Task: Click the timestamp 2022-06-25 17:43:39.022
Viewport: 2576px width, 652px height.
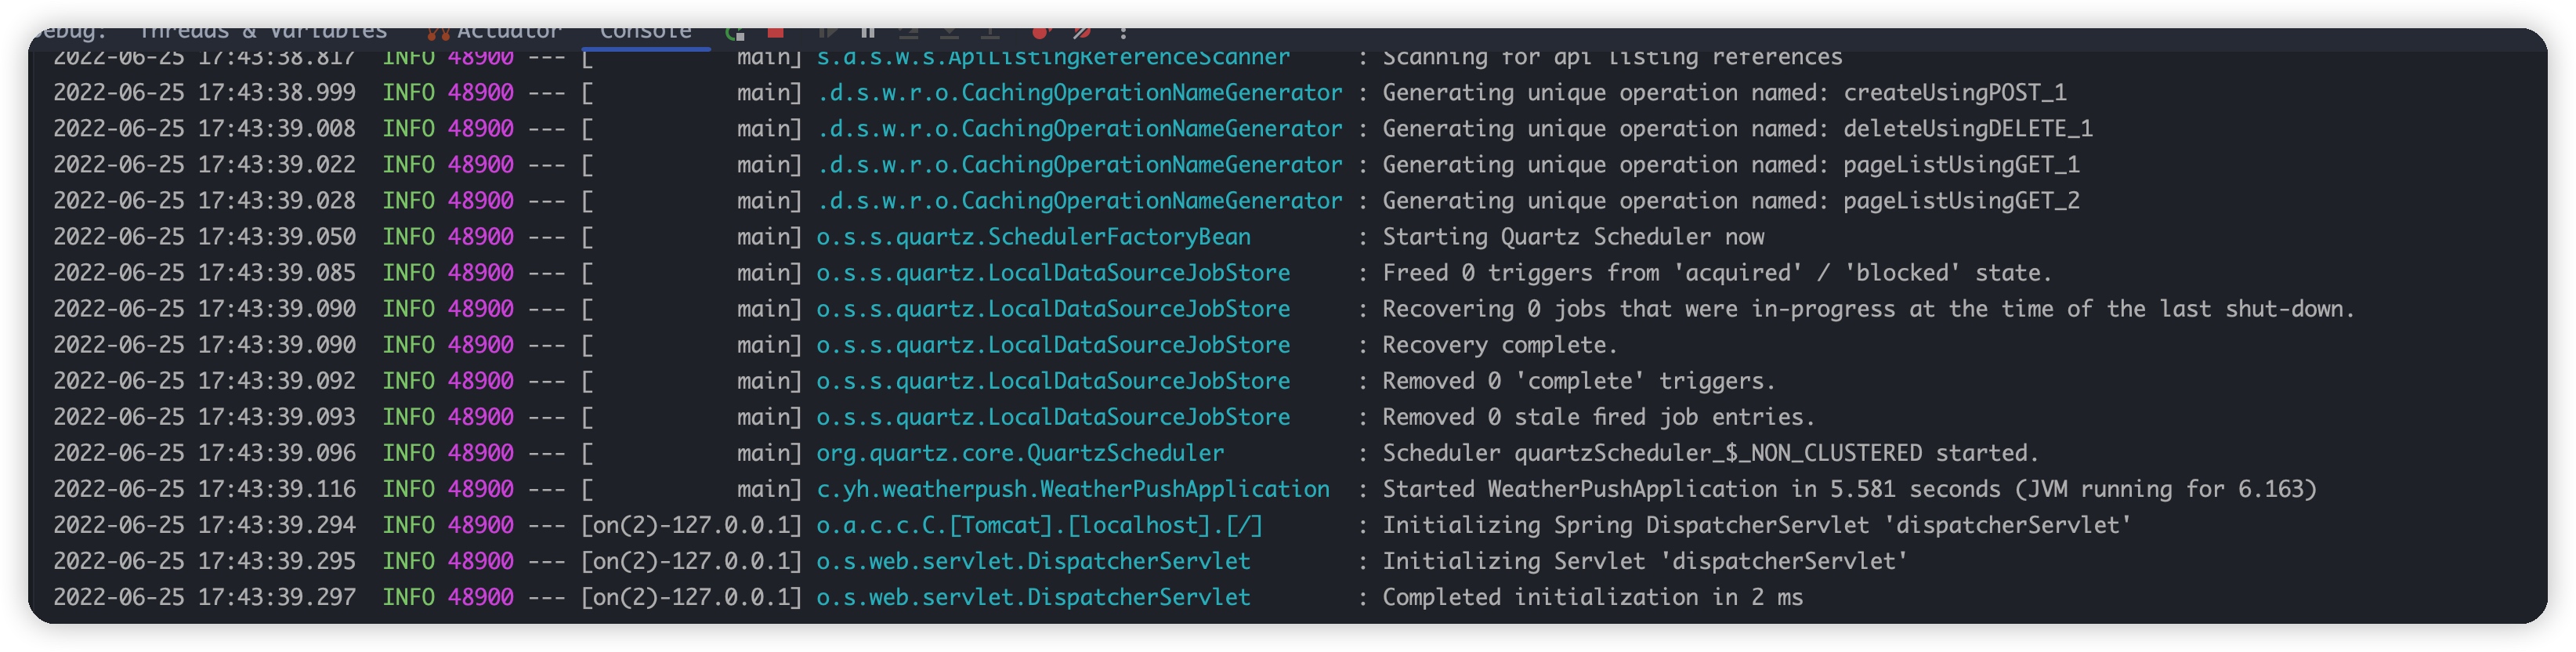Action: 204,165
